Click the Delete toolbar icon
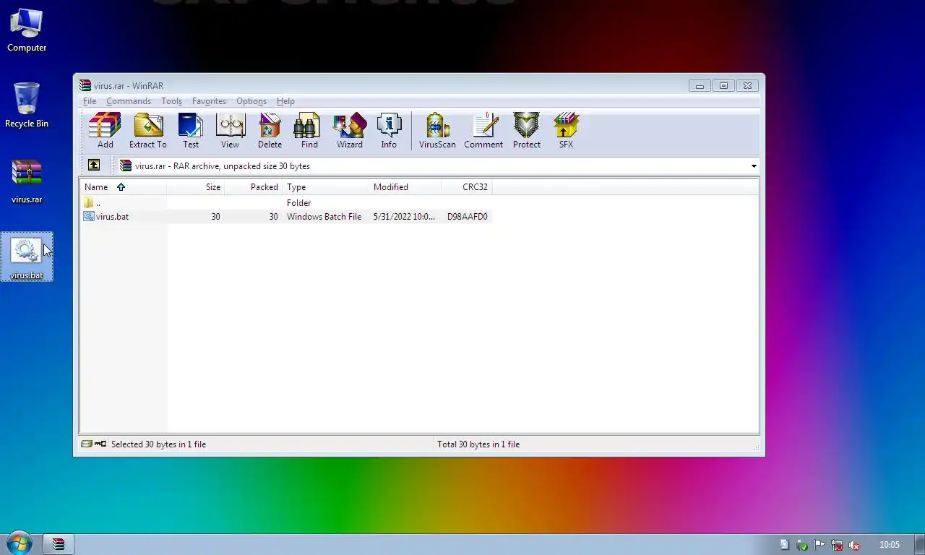925x555 pixels. [x=270, y=131]
